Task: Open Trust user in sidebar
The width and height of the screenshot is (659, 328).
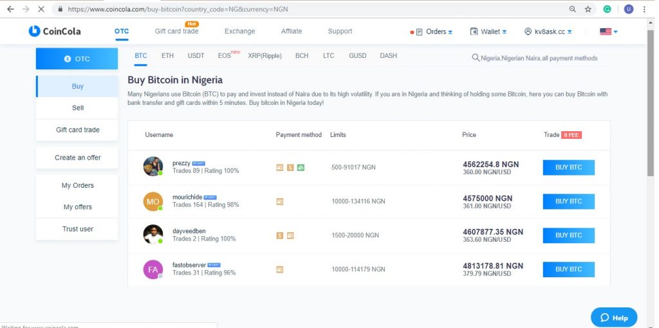Action: click(77, 229)
